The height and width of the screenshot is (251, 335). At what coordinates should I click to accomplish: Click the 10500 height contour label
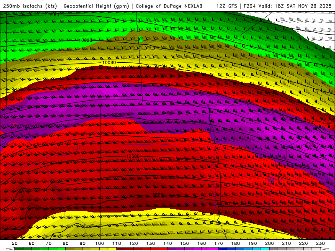coord(157,195)
